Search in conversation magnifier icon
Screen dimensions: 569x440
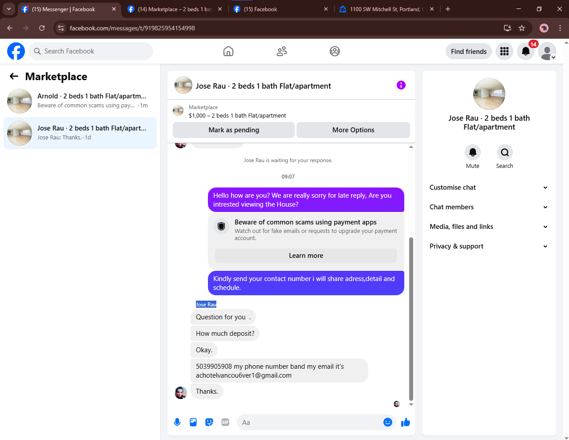click(x=505, y=152)
